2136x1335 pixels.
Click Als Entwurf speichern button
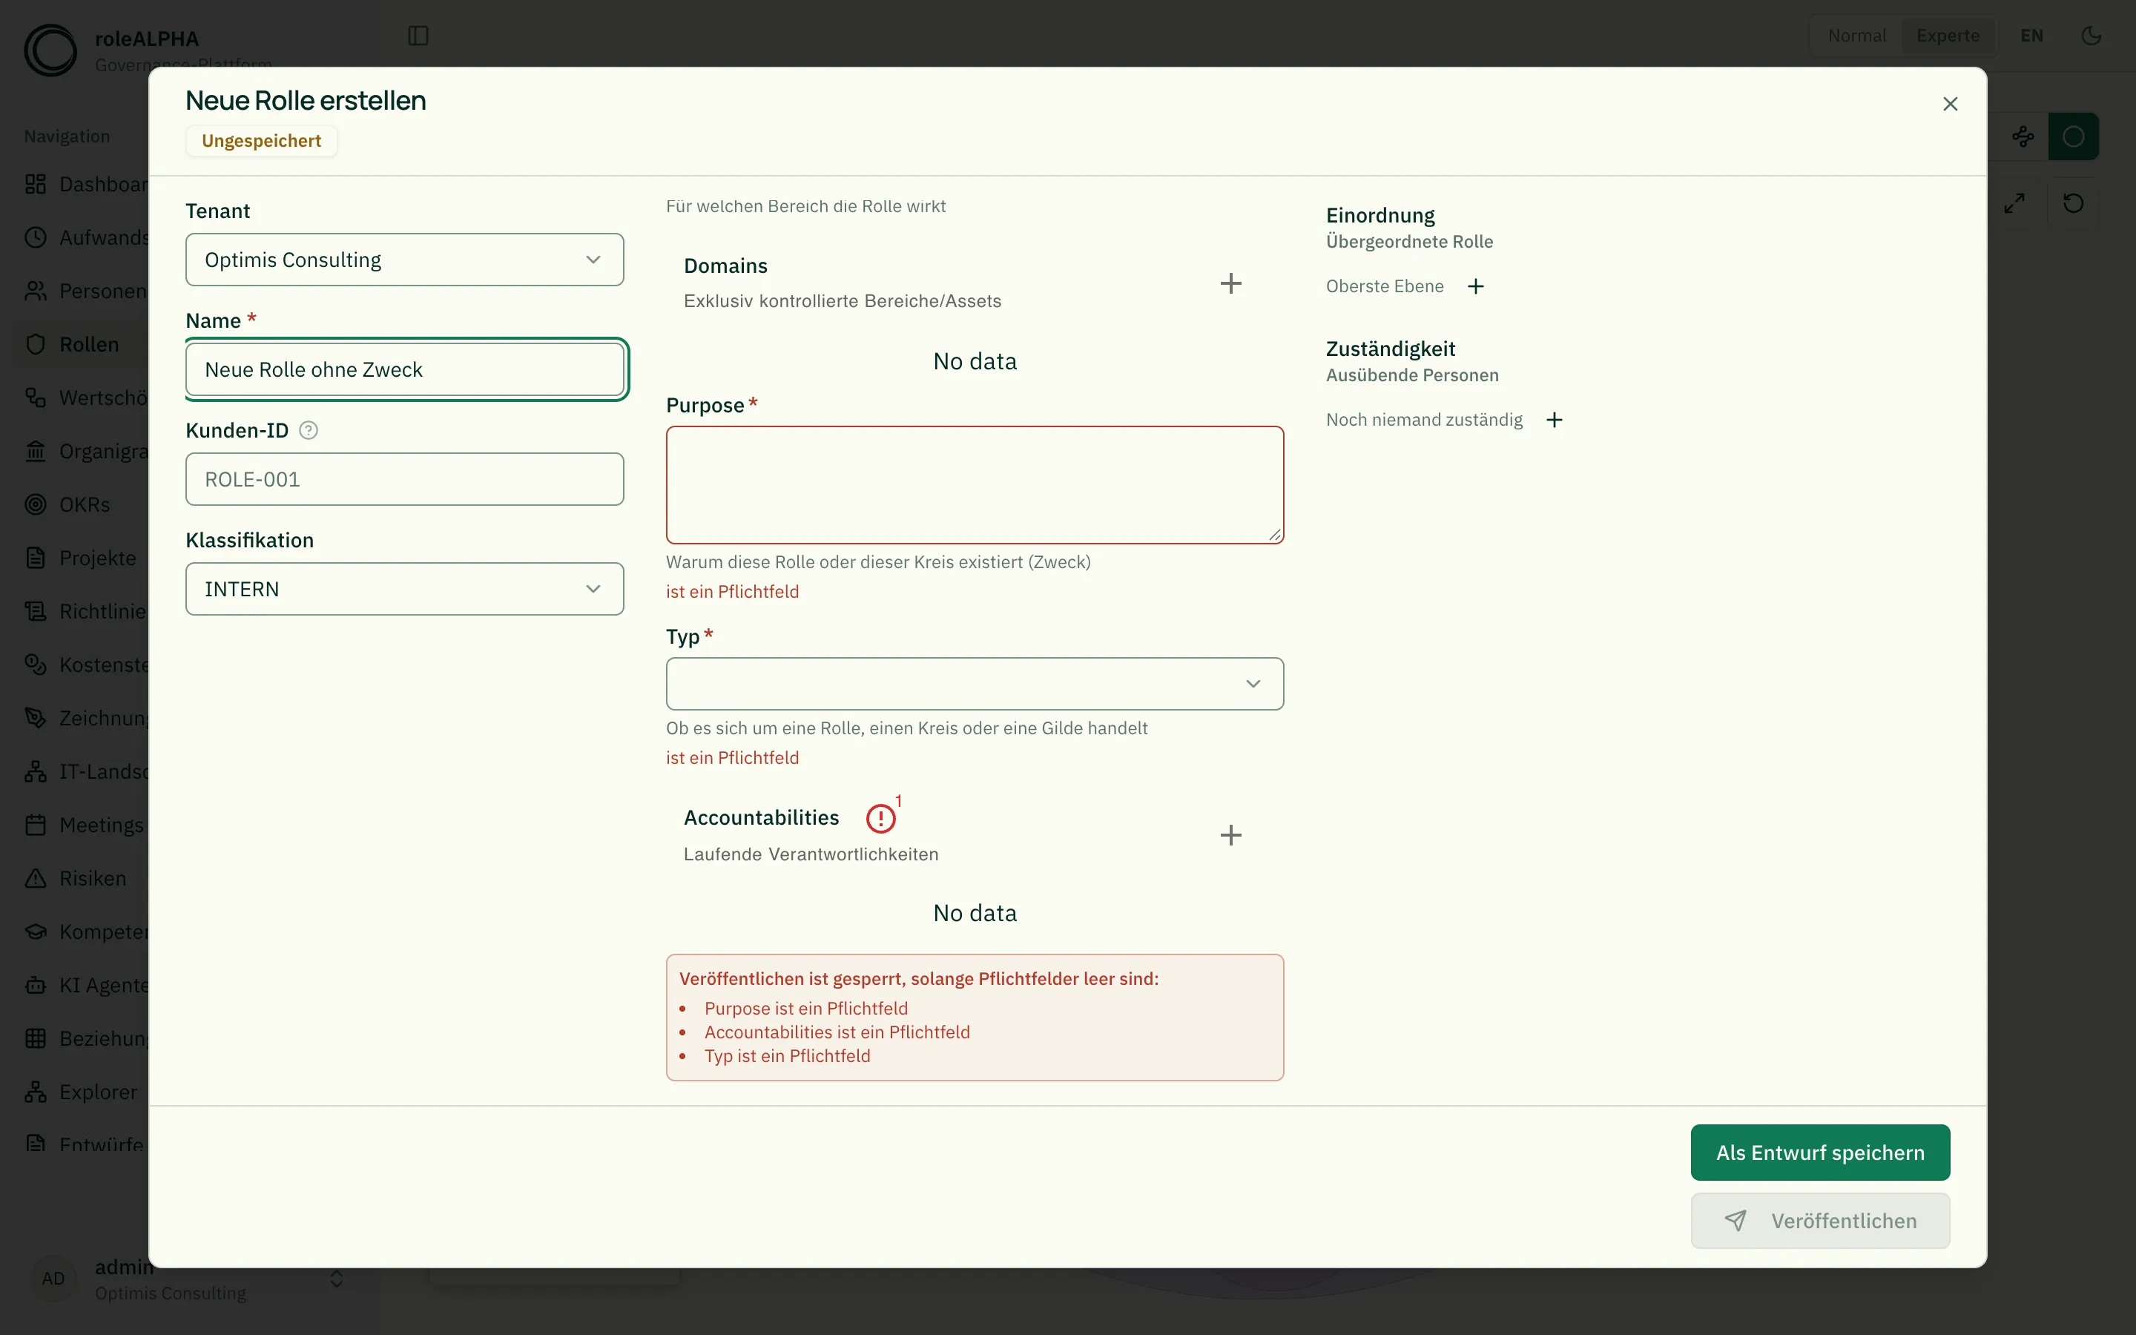pyautogui.click(x=1820, y=1153)
